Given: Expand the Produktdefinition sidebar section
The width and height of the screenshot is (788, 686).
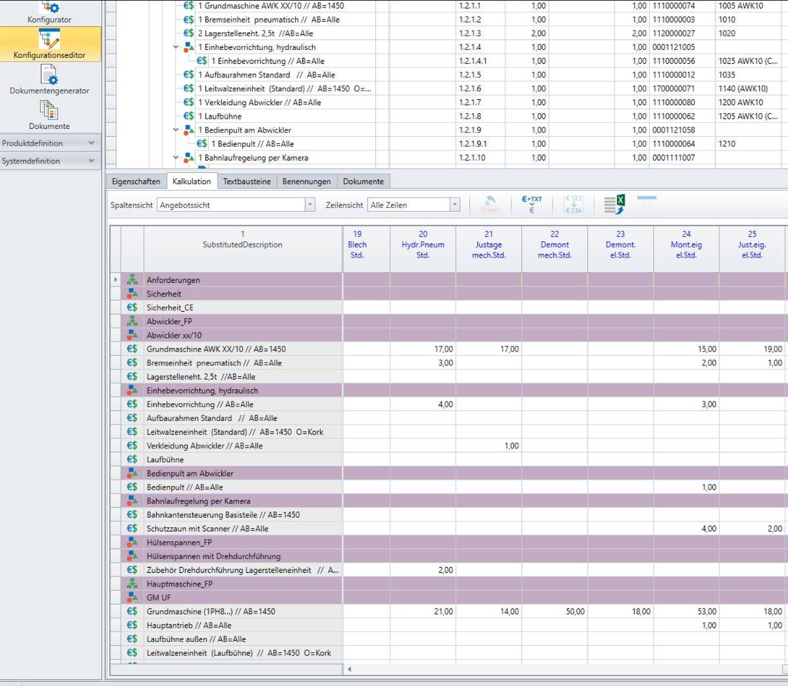Looking at the screenshot, I should (x=50, y=143).
